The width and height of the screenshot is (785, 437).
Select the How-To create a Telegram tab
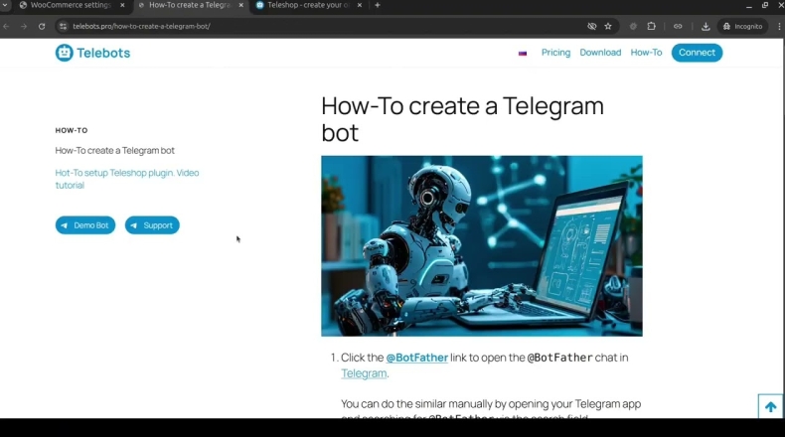[189, 5]
